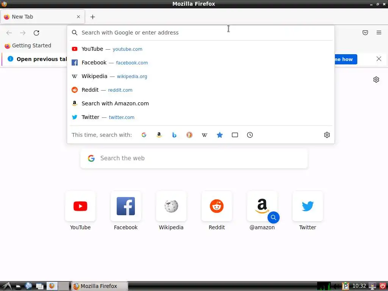Select the New Tab tab

click(42, 17)
